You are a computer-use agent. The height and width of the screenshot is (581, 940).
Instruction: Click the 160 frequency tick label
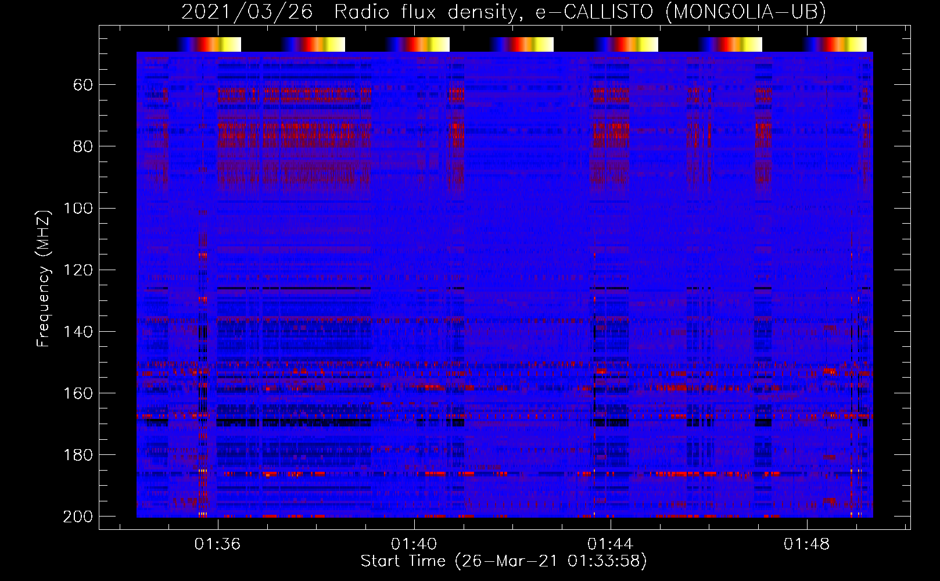(78, 393)
